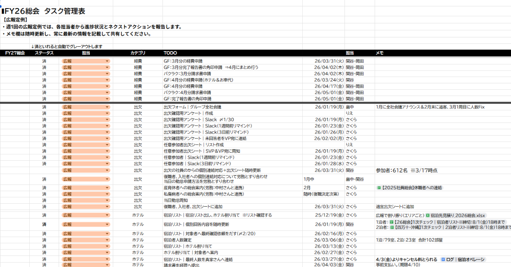The width and height of the screenshot is (511, 267).
Task: Select TODO 任意参加者出欠シート|SVP&VP宛に周知
Action: (x=202, y=151)
